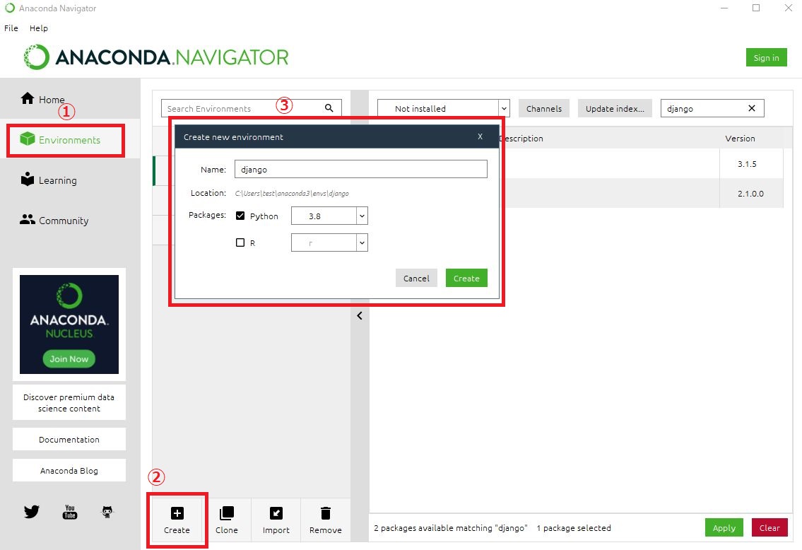The height and width of the screenshot is (550, 802).
Task: Open the GitHub link icon
Action: point(107,512)
